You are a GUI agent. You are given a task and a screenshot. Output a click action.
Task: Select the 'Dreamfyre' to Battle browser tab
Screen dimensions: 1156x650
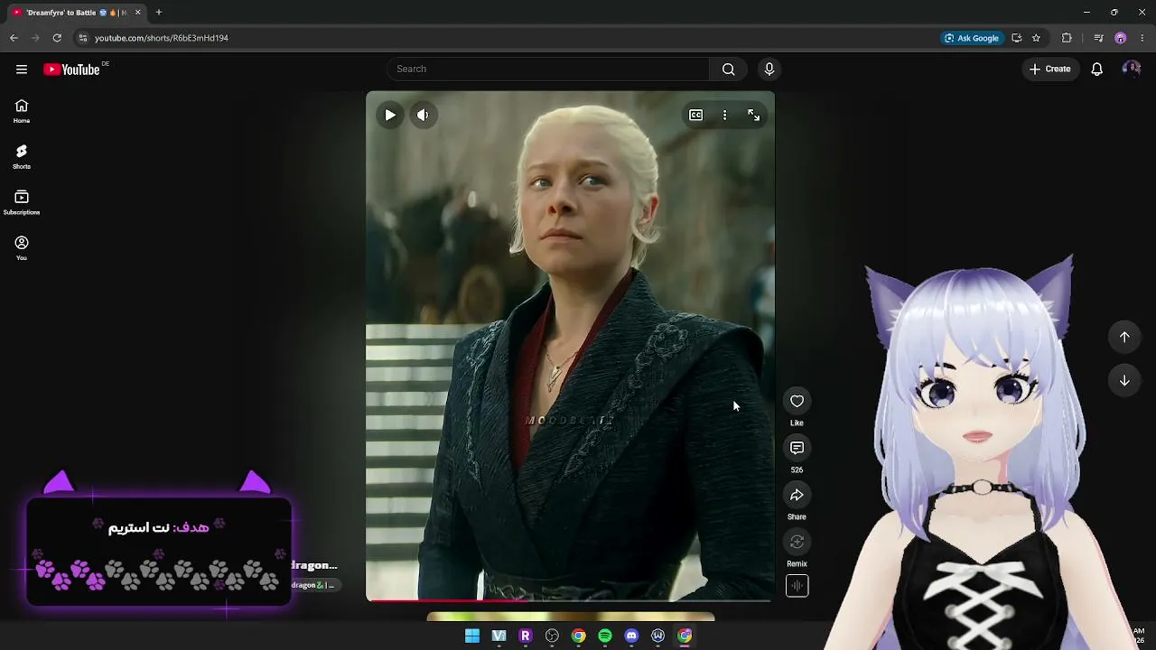coord(76,13)
